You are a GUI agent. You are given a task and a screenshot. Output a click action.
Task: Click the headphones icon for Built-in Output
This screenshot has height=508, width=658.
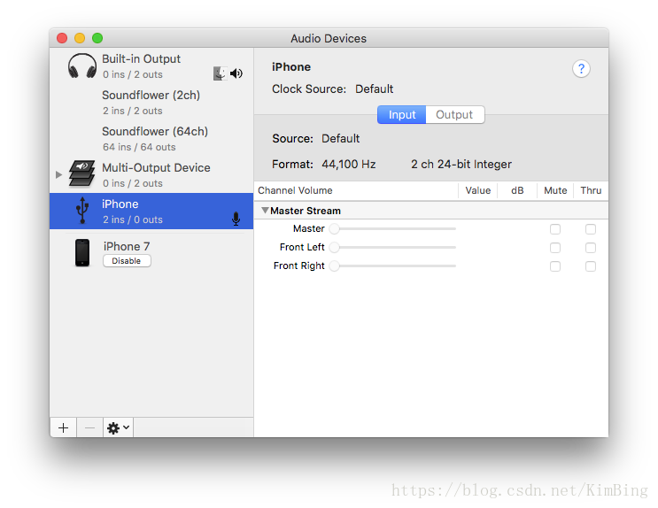tap(82, 65)
